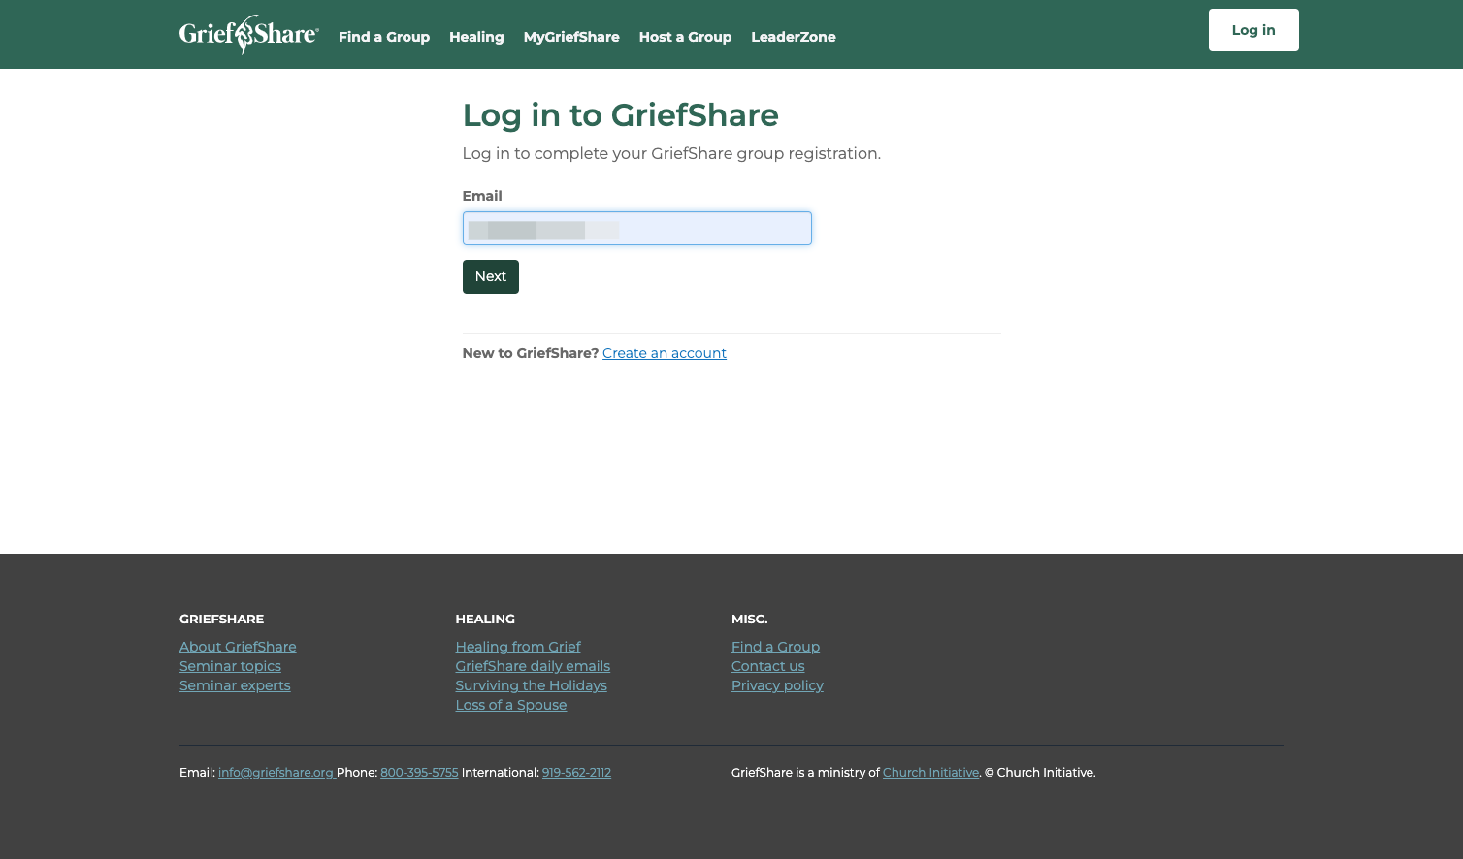Open the About GriefShare footer link
The width and height of the screenshot is (1463, 859).
point(238,647)
